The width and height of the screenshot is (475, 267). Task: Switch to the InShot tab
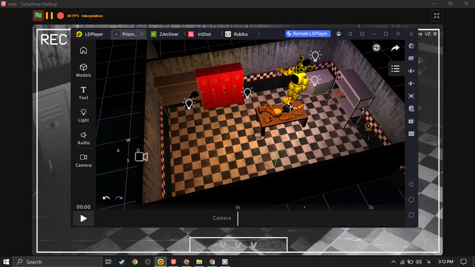[200, 34]
